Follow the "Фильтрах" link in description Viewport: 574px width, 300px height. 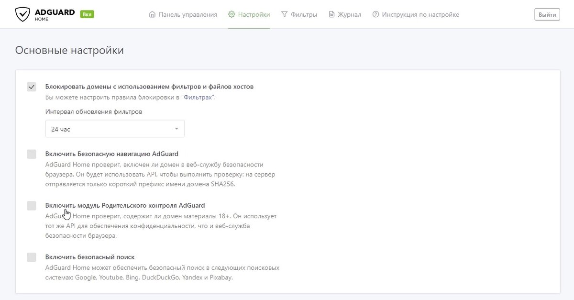[x=199, y=97]
